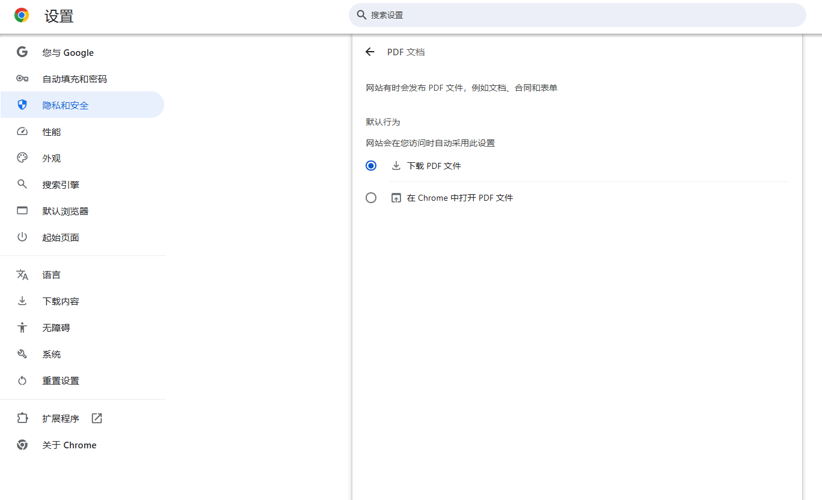Click the download icon beside 下载 PDF 文件
The height and width of the screenshot is (500, 822).
point(396,165)
